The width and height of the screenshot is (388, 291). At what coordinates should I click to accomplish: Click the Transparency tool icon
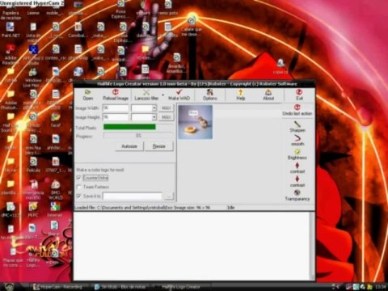[297, 196]
